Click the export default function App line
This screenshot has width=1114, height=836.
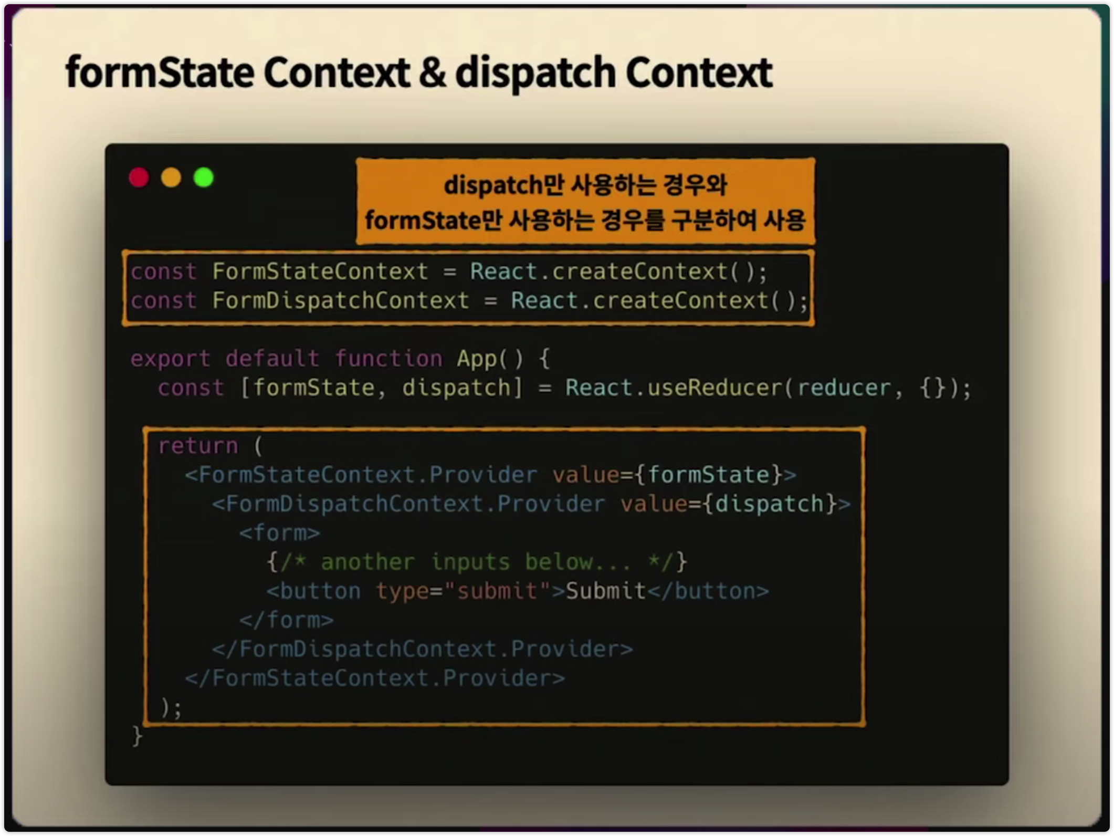[341, 358]
